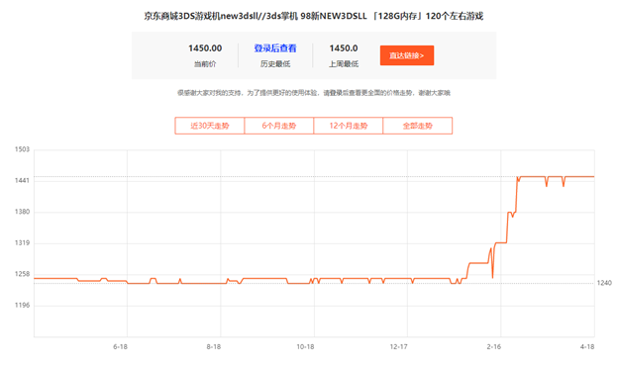
Task: Click the 8-18 date axis label
Action: click(214, 346)
